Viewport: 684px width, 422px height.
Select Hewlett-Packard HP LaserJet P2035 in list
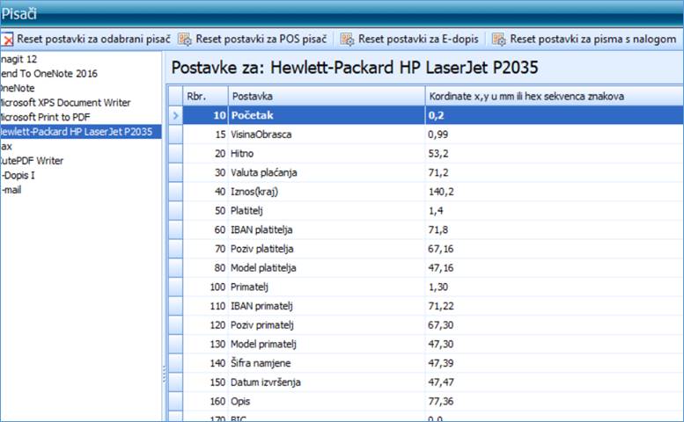point(81,132)
